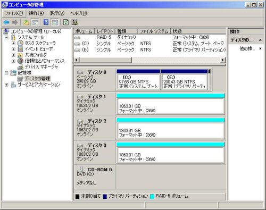The height and width of the screenshot is (210, 266).
Task: Select サービスとアプリケーション tree node
Action: [x=39, y=85]
